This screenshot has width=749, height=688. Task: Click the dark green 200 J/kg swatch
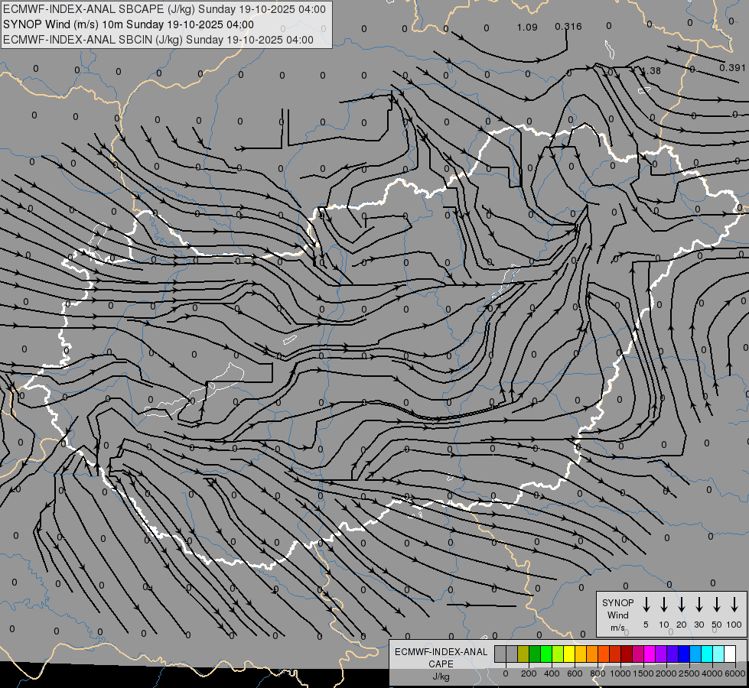pyautogui.click(x=535, y=654)
